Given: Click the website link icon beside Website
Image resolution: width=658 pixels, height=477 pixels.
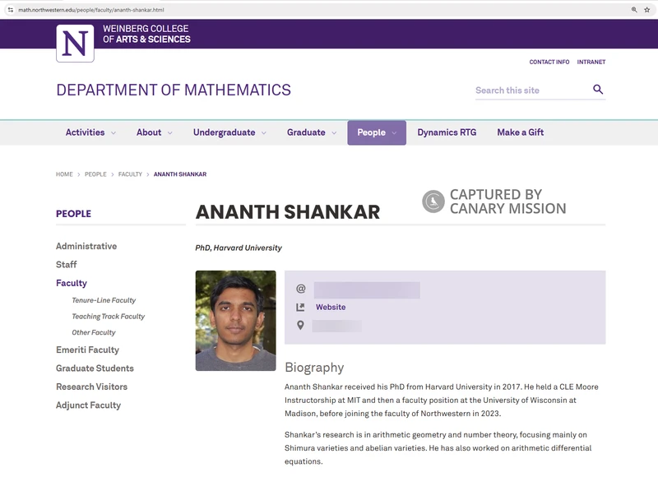Looking at the screenshot, I should pyautogui.click(x=299, y=305).
